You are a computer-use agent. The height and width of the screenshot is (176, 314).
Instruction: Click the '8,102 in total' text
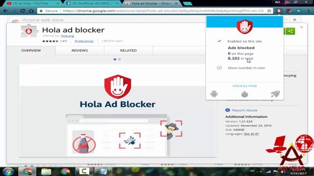tap(240, 58)
